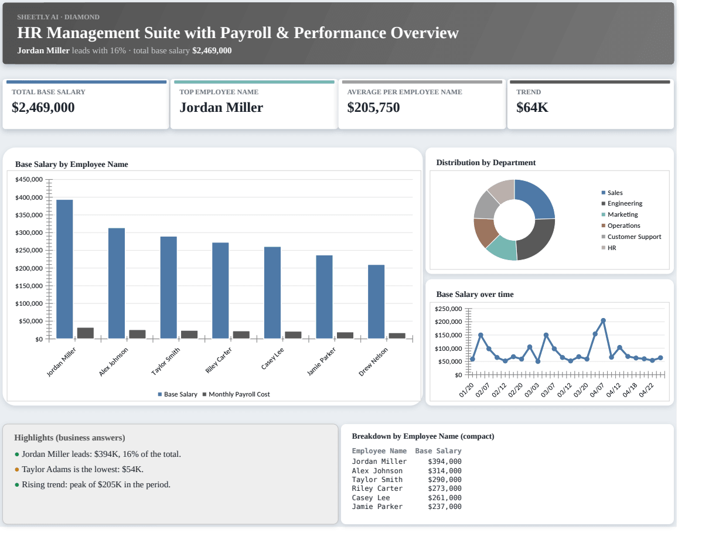Click the "Taylor Adams is the lowest" highlight
The width and height of the screenshot is (719, 540).
(x=79, y=469)
